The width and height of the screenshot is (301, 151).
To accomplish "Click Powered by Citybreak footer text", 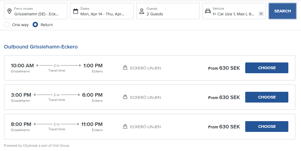I will pyautogui.click(x=36, y=146).
